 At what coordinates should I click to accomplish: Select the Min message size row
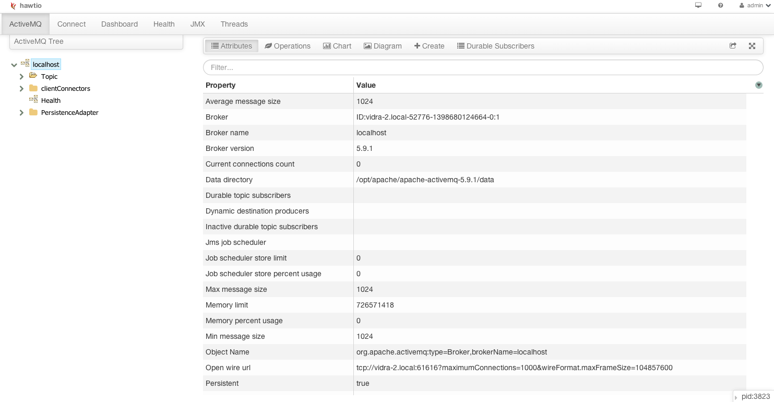pyautogui.click(x=474, y=336)
